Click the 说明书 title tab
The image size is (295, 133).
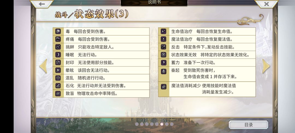(154, 3)
